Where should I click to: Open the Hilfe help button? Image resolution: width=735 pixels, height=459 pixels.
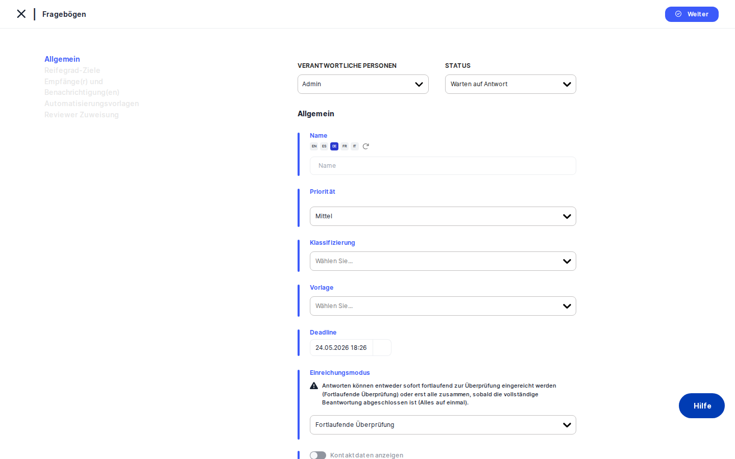pos(702,406)
